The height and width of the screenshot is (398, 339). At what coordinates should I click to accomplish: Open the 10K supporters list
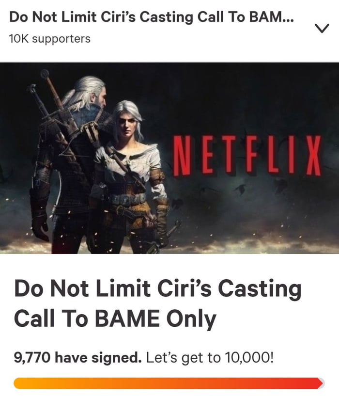click(x=49, y=39)
